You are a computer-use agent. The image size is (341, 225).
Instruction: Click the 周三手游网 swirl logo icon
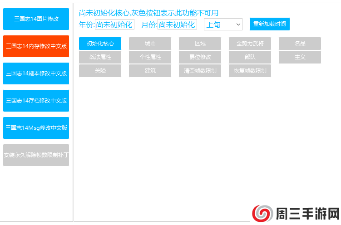[262, 213]
